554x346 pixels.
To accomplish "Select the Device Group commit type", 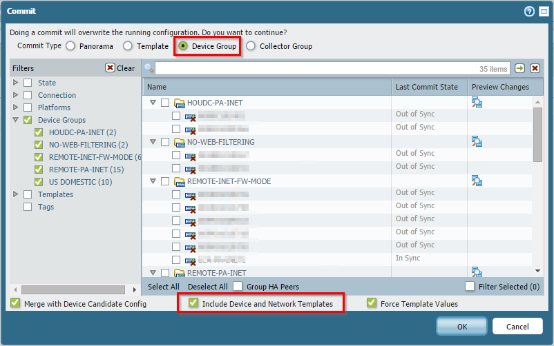I will pyautogui.click(x=183, y=46).
